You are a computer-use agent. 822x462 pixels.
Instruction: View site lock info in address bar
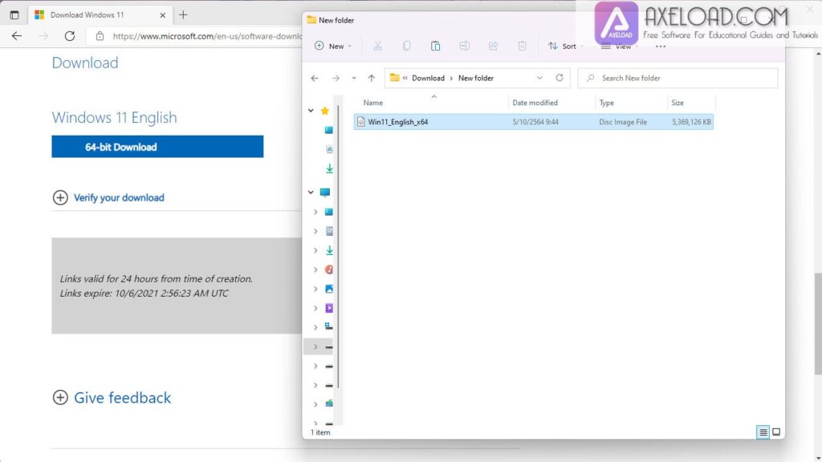pyautogui.click(x=100, y=36)
